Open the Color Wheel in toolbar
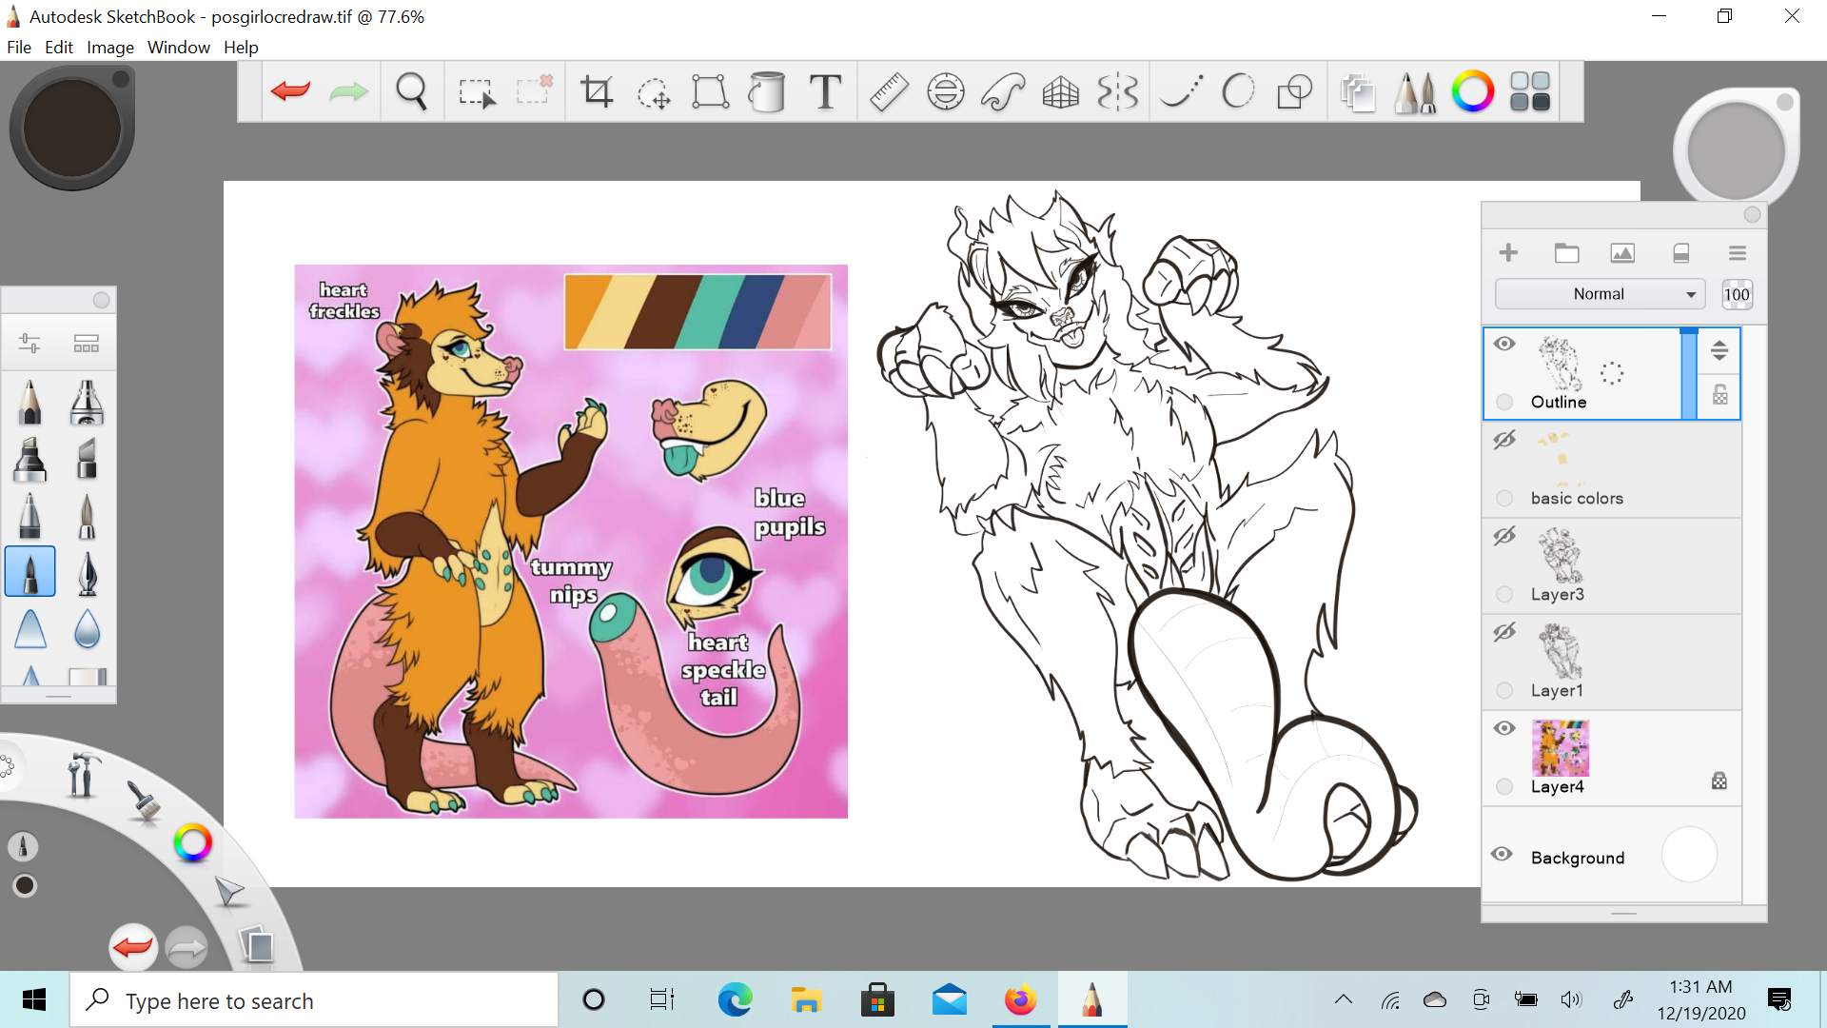This screenshot has height=1028, width=1827. coord(1472,92)
